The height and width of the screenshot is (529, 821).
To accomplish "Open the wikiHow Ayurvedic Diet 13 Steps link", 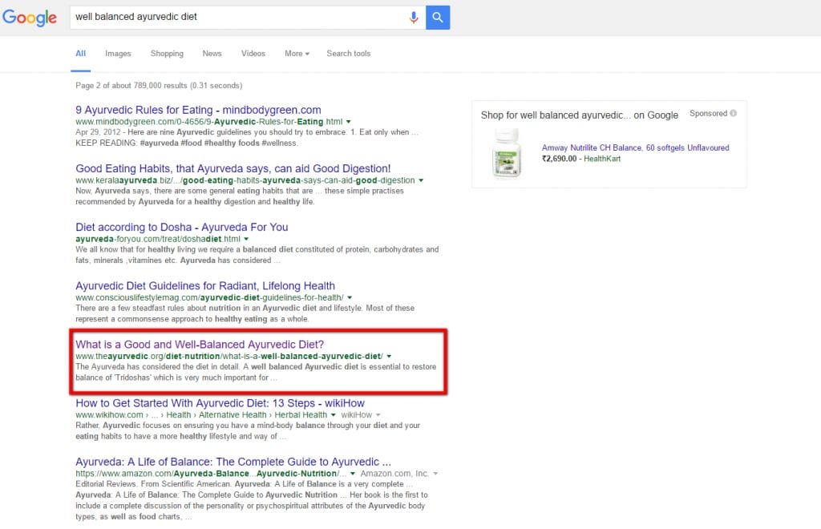I will tap(220, 403).
